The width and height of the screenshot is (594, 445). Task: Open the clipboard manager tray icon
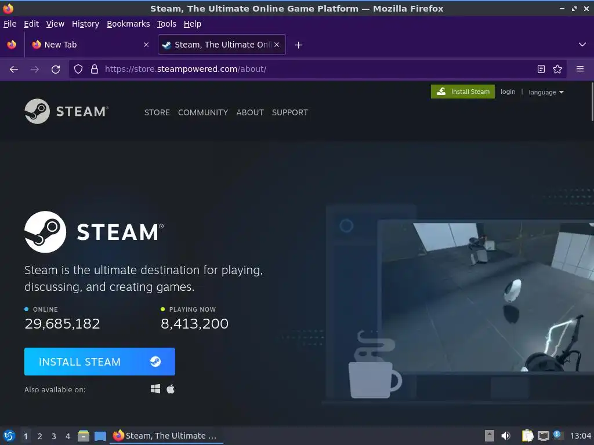click(528, 436)
